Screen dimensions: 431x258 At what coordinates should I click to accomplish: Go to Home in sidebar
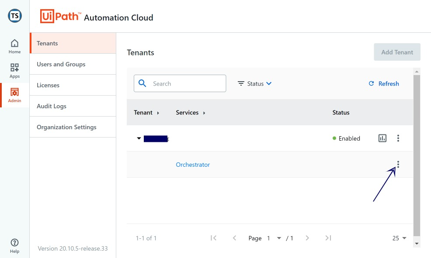coord(14,46)
